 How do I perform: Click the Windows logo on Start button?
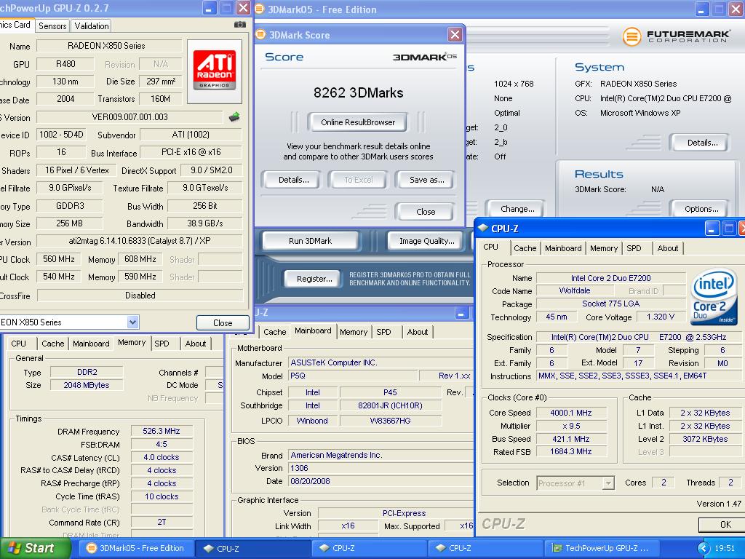[15, 548]
